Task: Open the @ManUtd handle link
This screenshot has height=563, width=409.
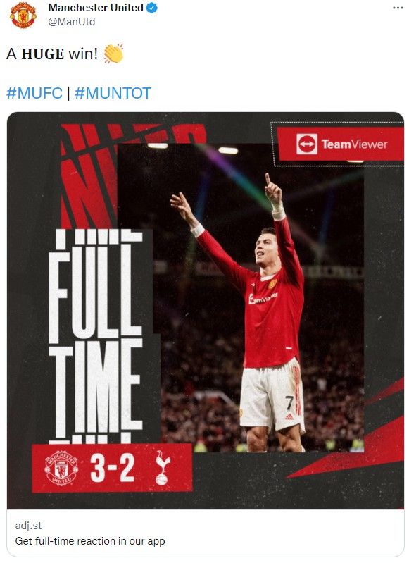Action: pos(72,22)
